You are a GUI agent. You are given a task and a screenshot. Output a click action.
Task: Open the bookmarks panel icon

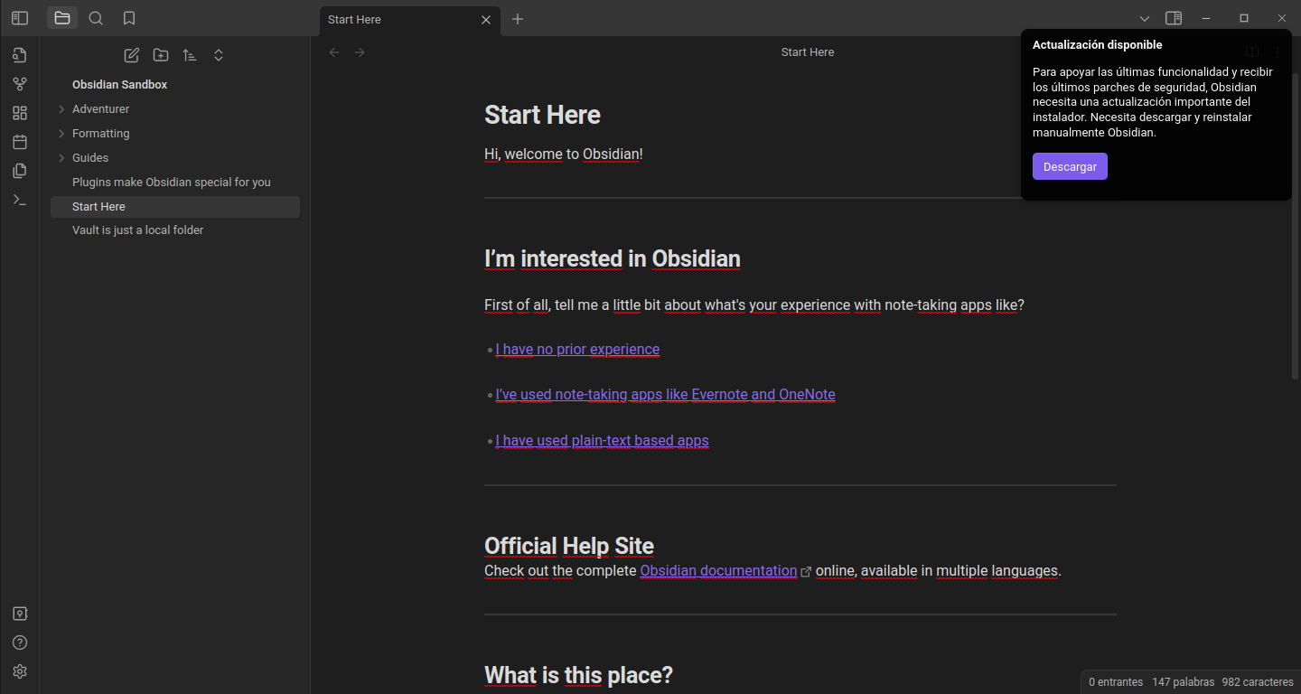tap(129, 18)
